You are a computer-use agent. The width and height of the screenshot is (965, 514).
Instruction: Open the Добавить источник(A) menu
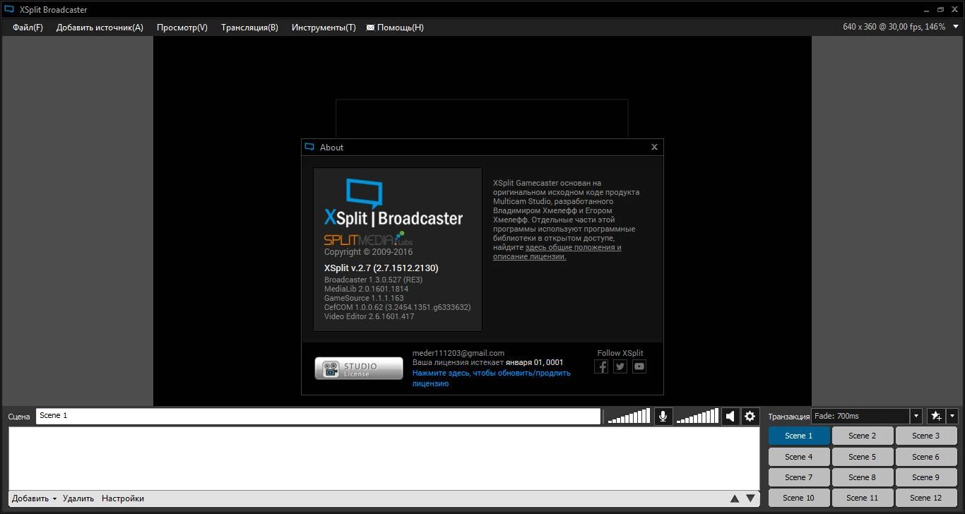pos(100,28)
